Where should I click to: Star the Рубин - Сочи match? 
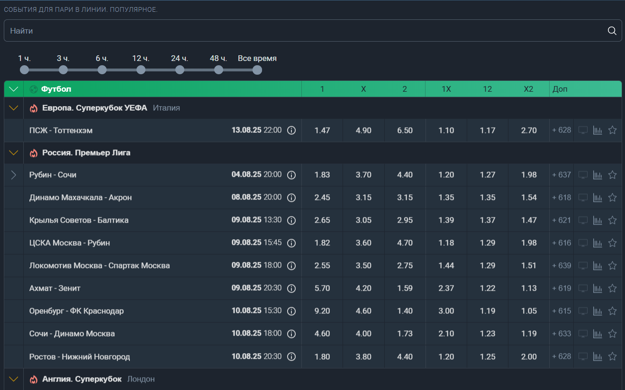click(x=612, y=174)
